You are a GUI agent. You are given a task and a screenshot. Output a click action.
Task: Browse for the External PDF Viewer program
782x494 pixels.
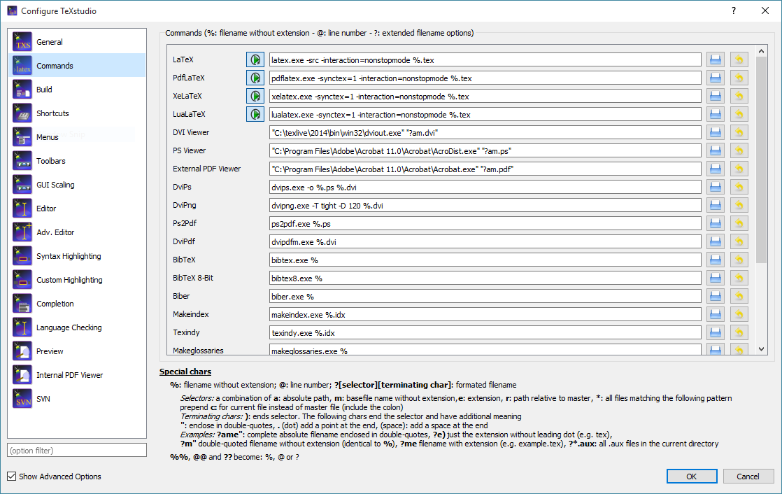pos(715,169)
